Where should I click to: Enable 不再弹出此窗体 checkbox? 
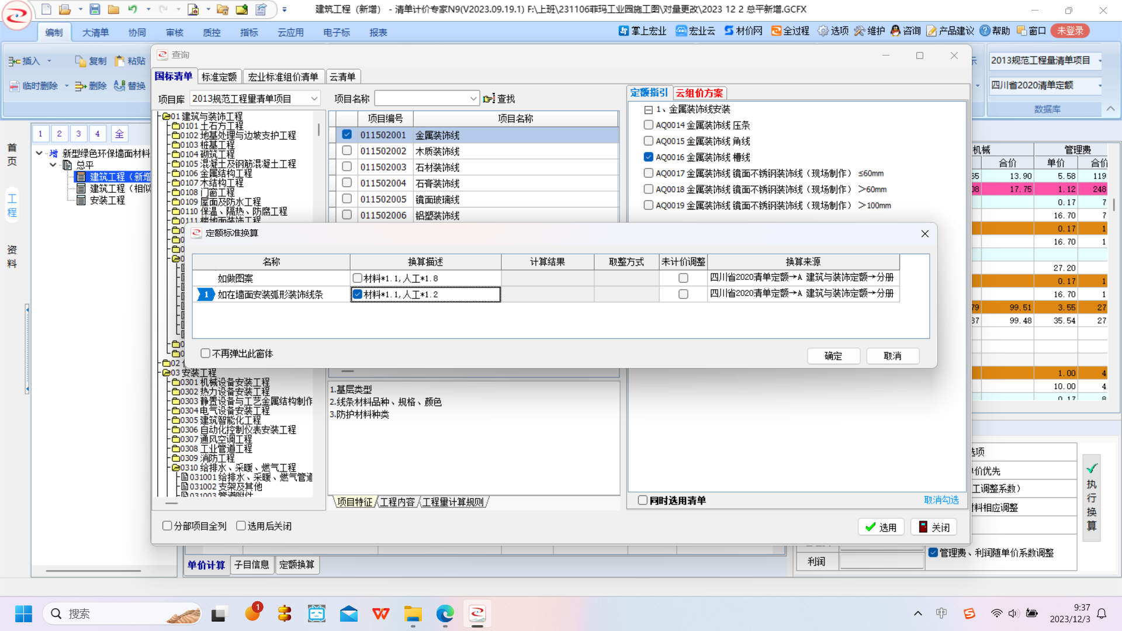click(x=205, y=353)
